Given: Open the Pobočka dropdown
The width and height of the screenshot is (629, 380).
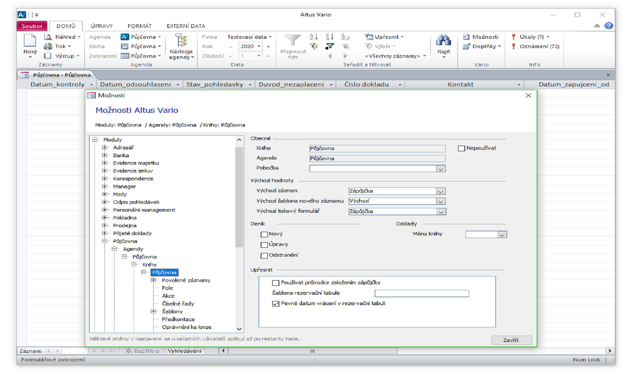Looking at the screenshot, I should (441, 169).
